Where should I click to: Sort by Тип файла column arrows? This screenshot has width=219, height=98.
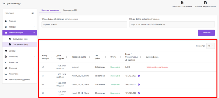[105, 57]
